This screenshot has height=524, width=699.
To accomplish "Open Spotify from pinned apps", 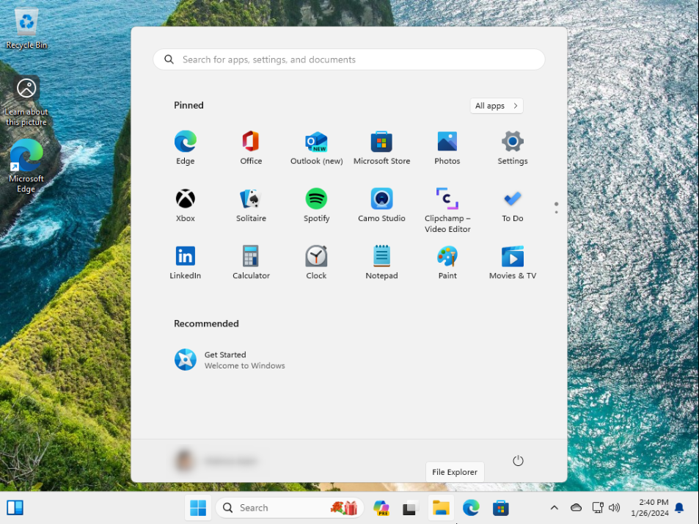I will (x=316, y=205).
